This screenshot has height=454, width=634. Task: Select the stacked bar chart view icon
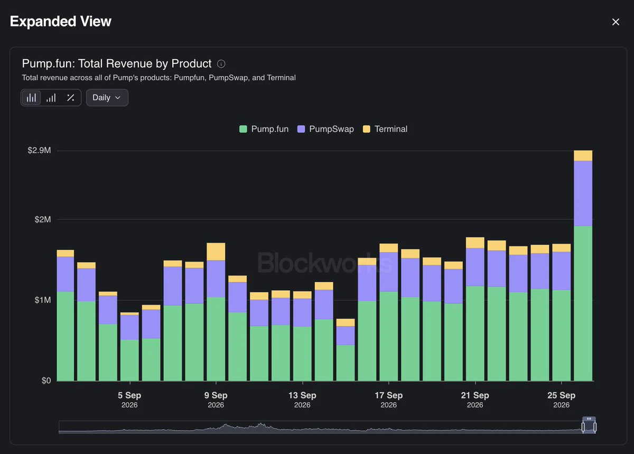click(x=32, y=98)
